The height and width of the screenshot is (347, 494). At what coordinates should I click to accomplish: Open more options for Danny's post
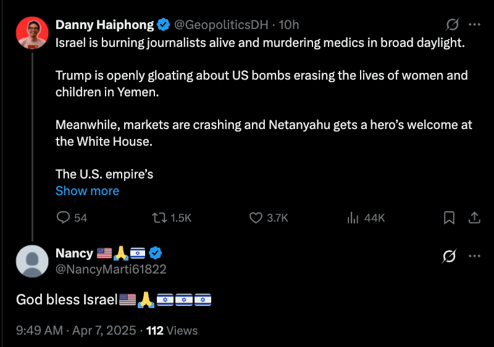point(474,25)
